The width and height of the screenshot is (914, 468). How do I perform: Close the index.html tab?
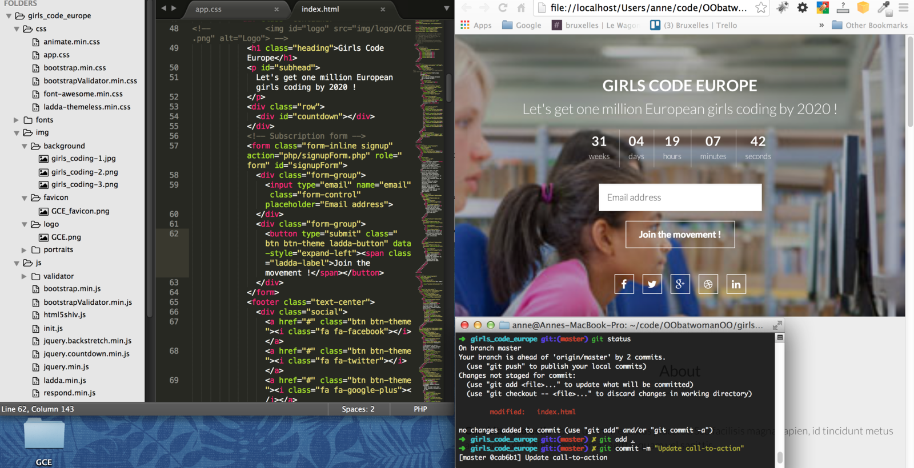coord(383,9)
